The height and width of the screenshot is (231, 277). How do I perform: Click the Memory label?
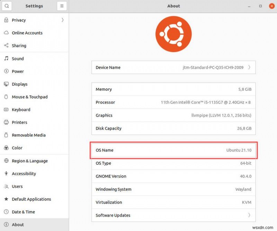(104, 89)
